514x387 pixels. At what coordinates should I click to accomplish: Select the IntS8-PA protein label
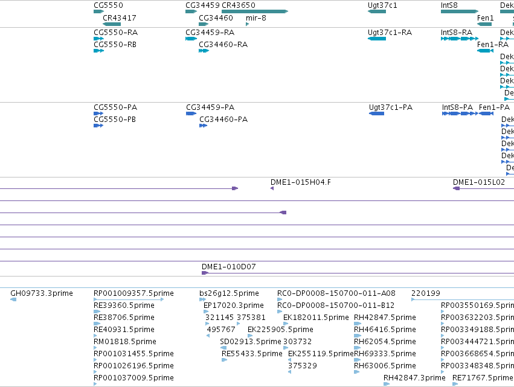(457, 107)
